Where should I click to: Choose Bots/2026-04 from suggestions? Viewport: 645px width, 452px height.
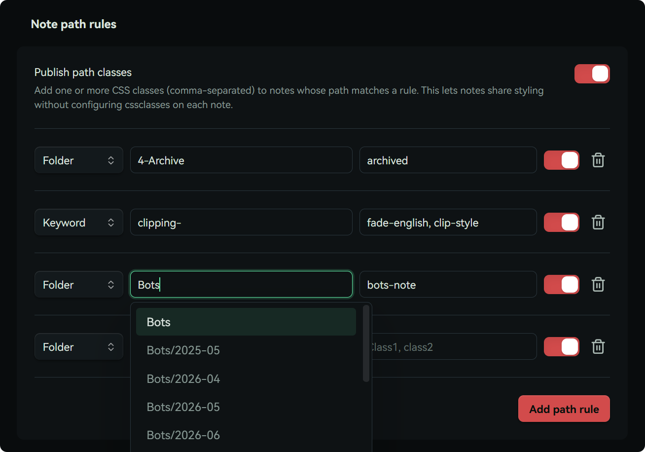click(246, 379)
